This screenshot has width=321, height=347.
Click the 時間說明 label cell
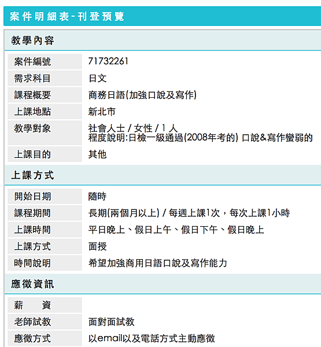coord(45,263)
